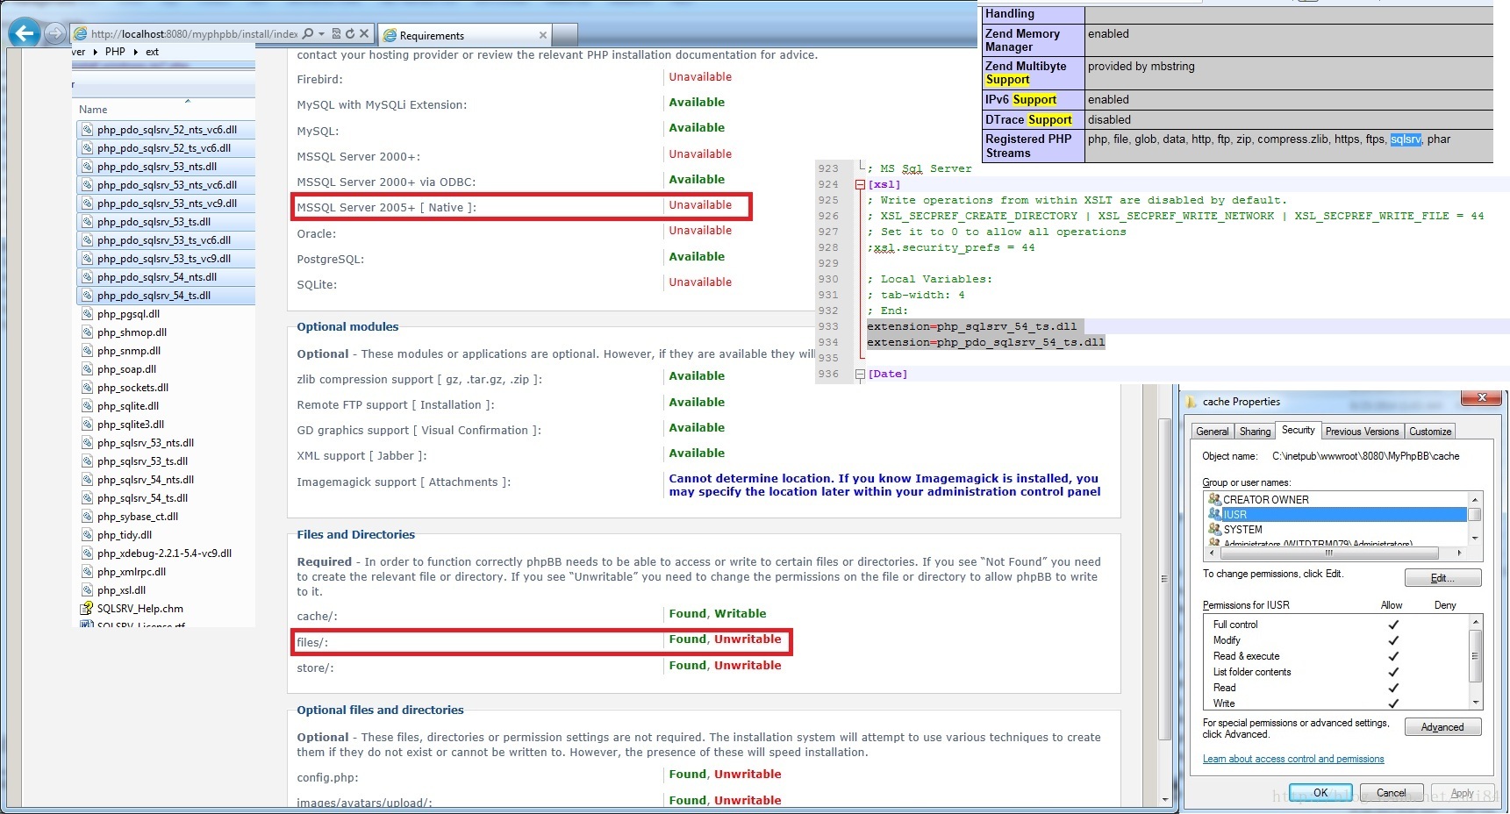
Task: Select the IUSR user entry
Action: (x=1336, y=515)
